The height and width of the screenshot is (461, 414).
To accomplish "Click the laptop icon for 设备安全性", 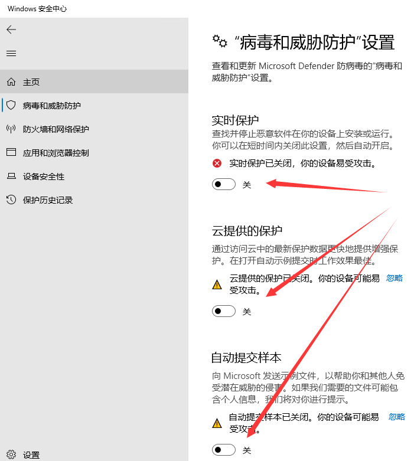I will [11, 176].
